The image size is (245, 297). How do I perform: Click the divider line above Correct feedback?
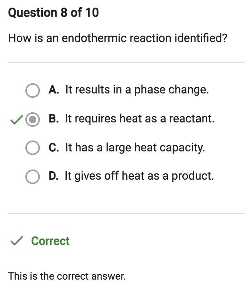coord(126,213)
